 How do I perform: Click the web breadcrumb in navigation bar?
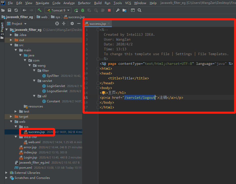coord(44,17)
